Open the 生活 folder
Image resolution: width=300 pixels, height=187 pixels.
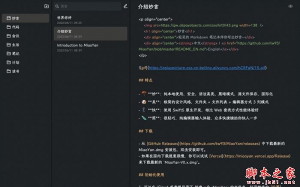point(25,44)
